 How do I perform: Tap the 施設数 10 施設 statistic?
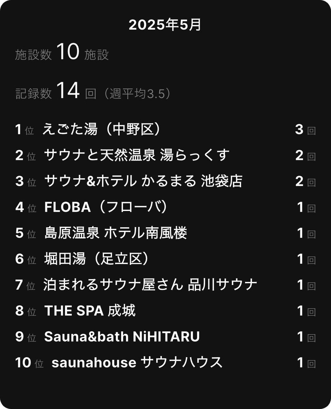point(62,53)
